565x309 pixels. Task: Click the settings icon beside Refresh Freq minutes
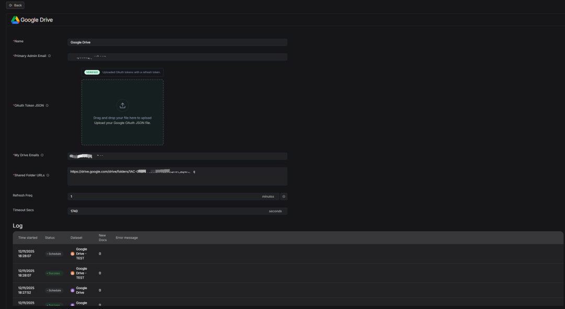[x=284, y=197]
